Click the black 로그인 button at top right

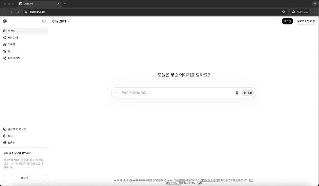coord(287,21)
